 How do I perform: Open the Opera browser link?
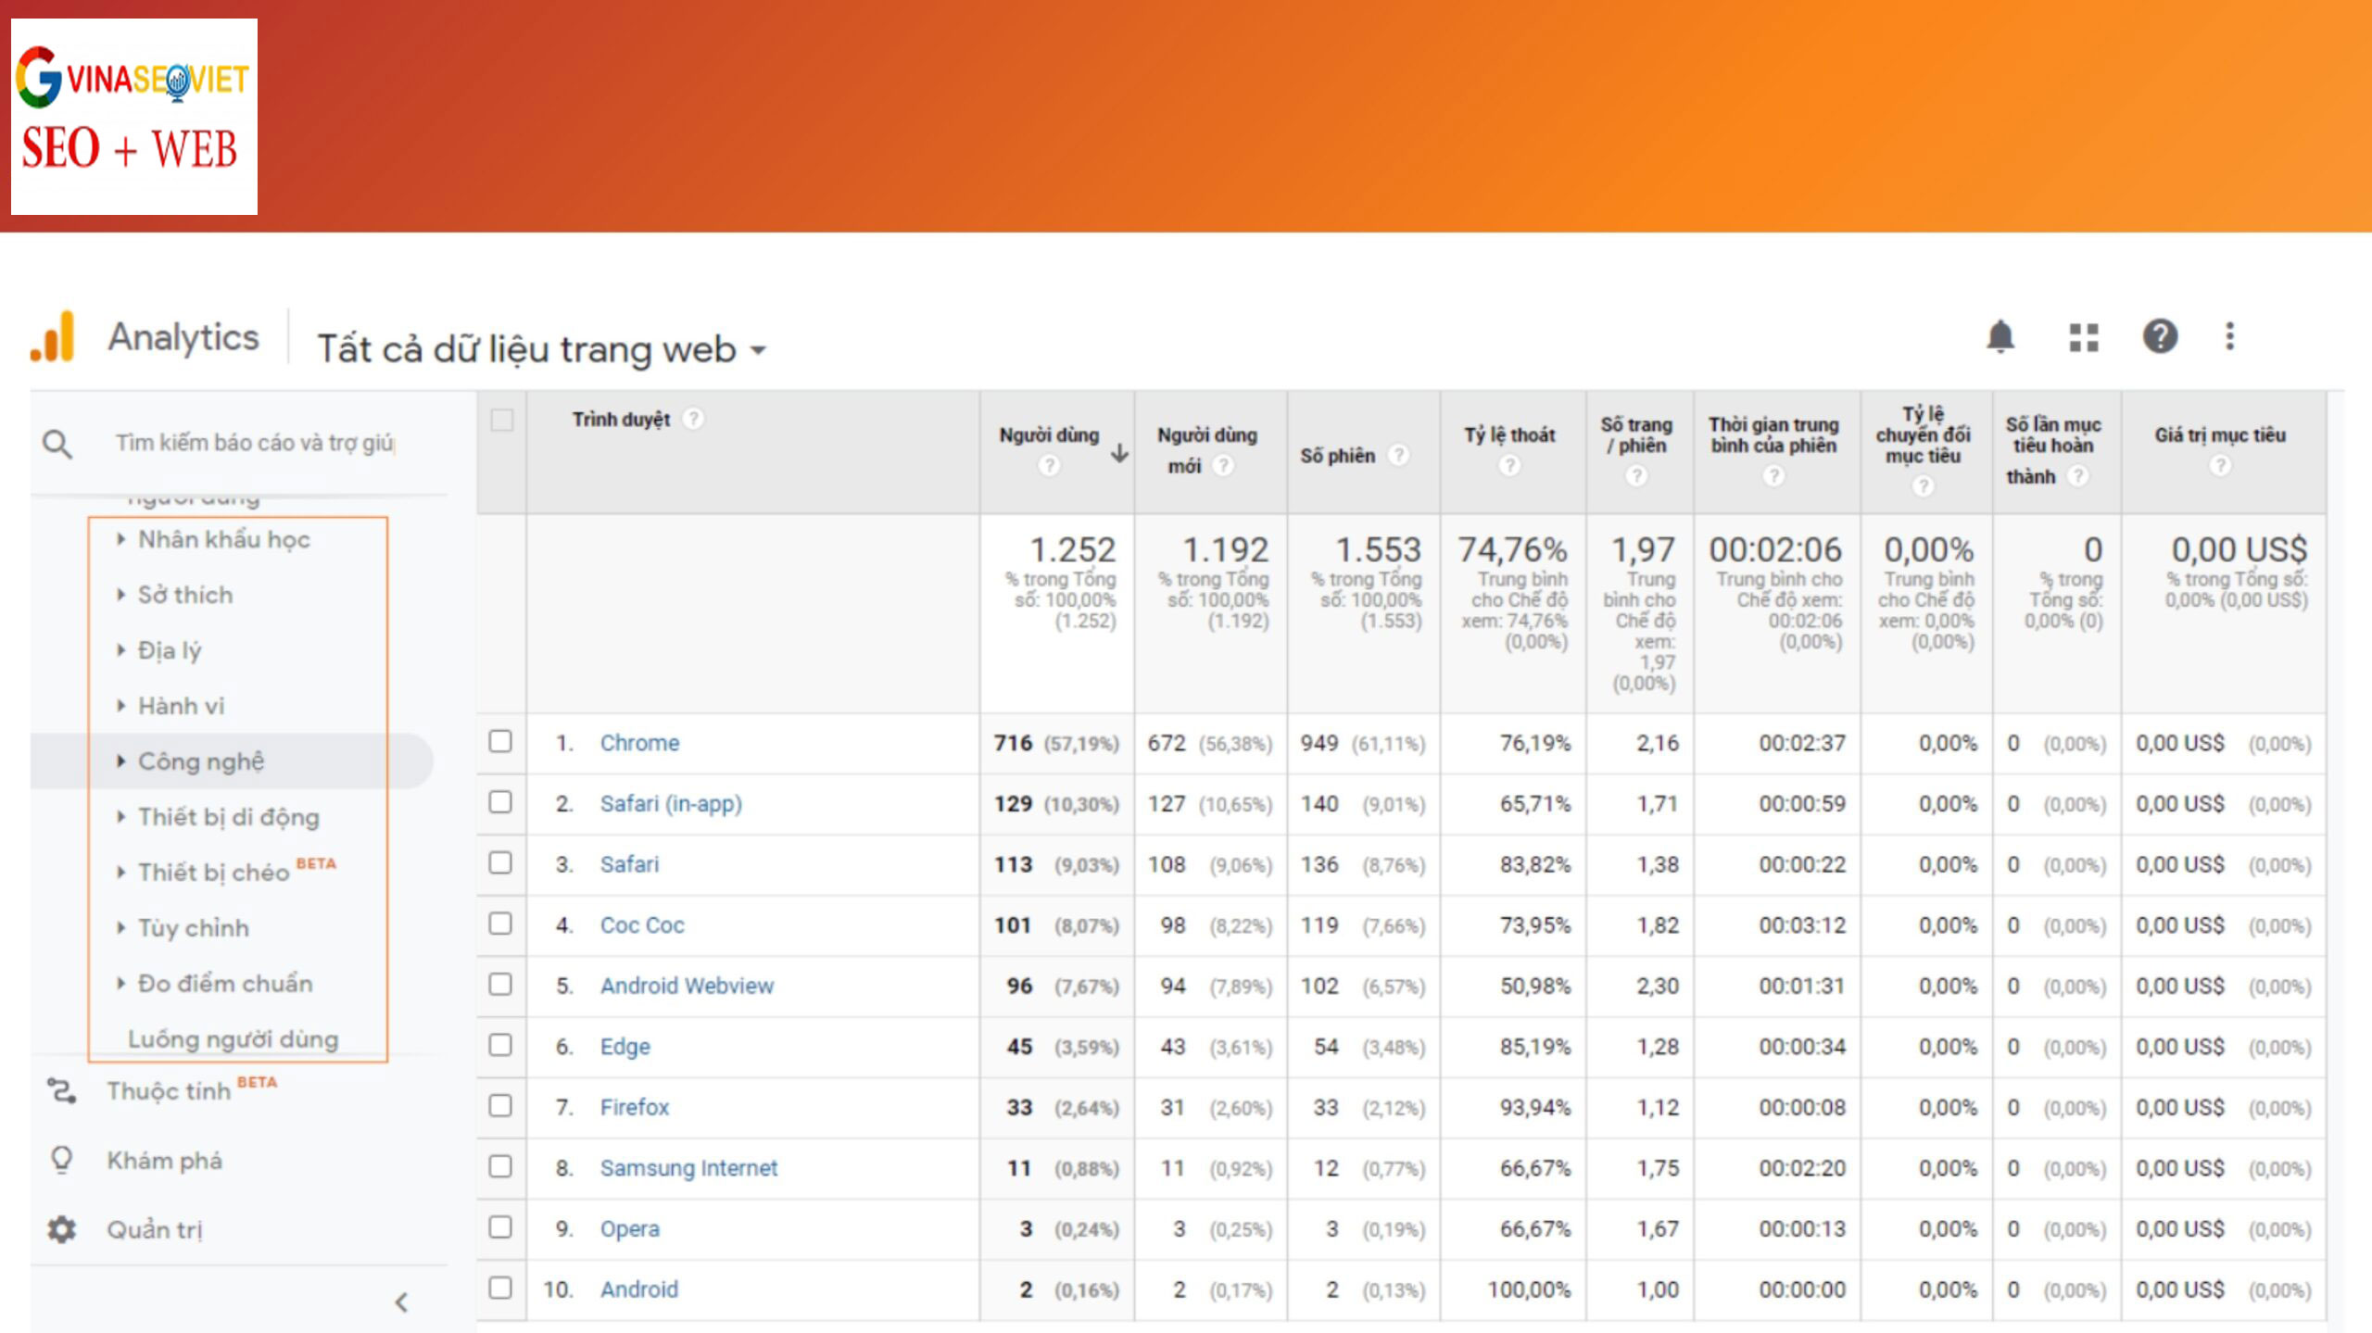tap(629, 1228)
